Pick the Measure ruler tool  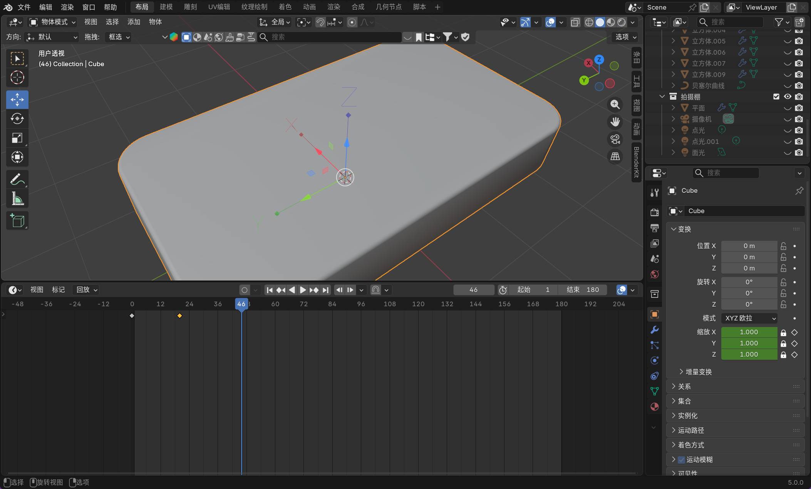coord(17,199)
